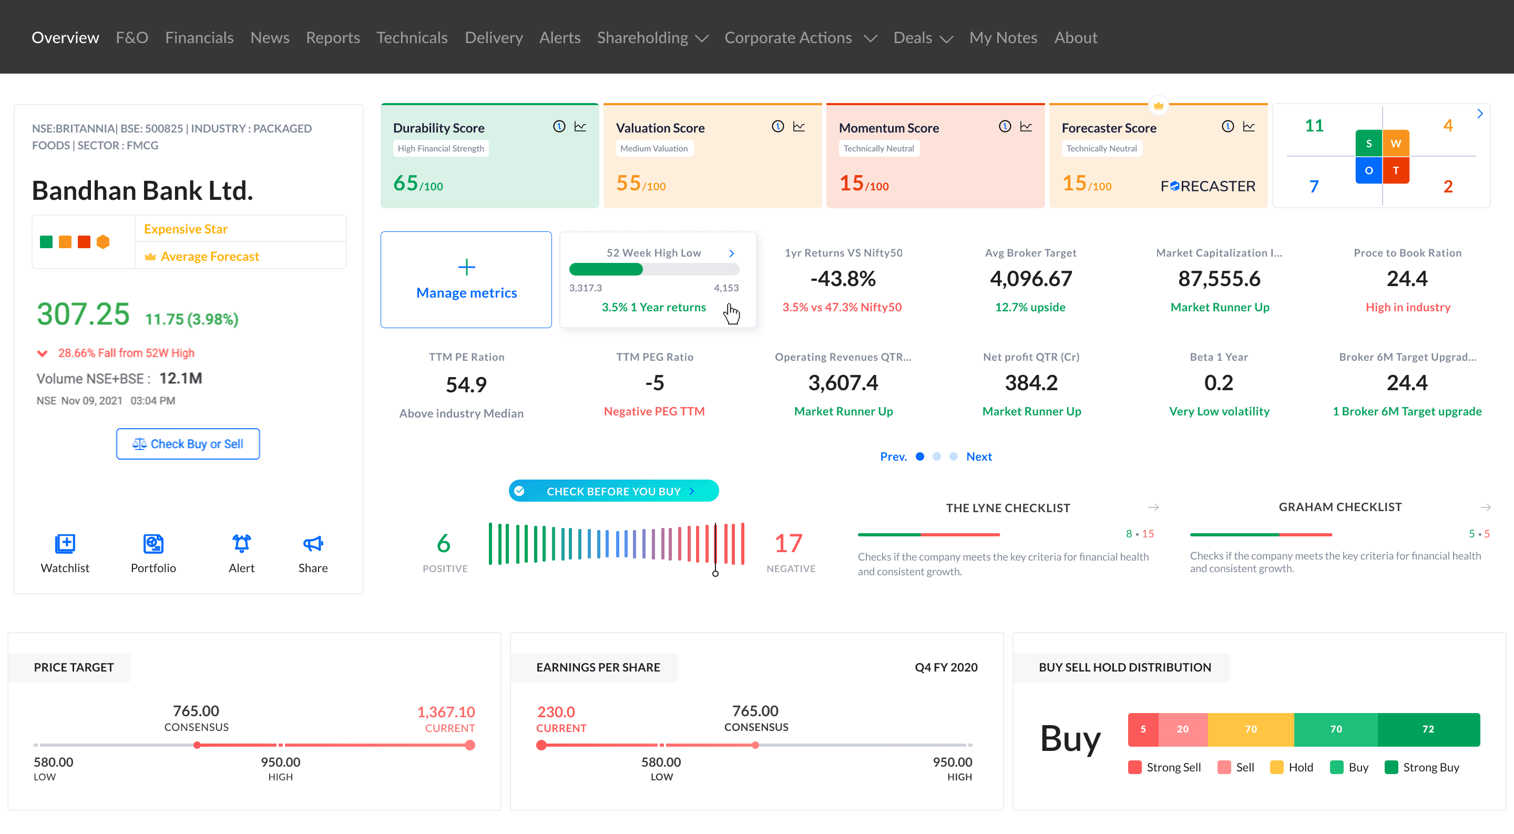Go to Next metrics page
This screenshot has width=1514, height=834.
point(978,456)
